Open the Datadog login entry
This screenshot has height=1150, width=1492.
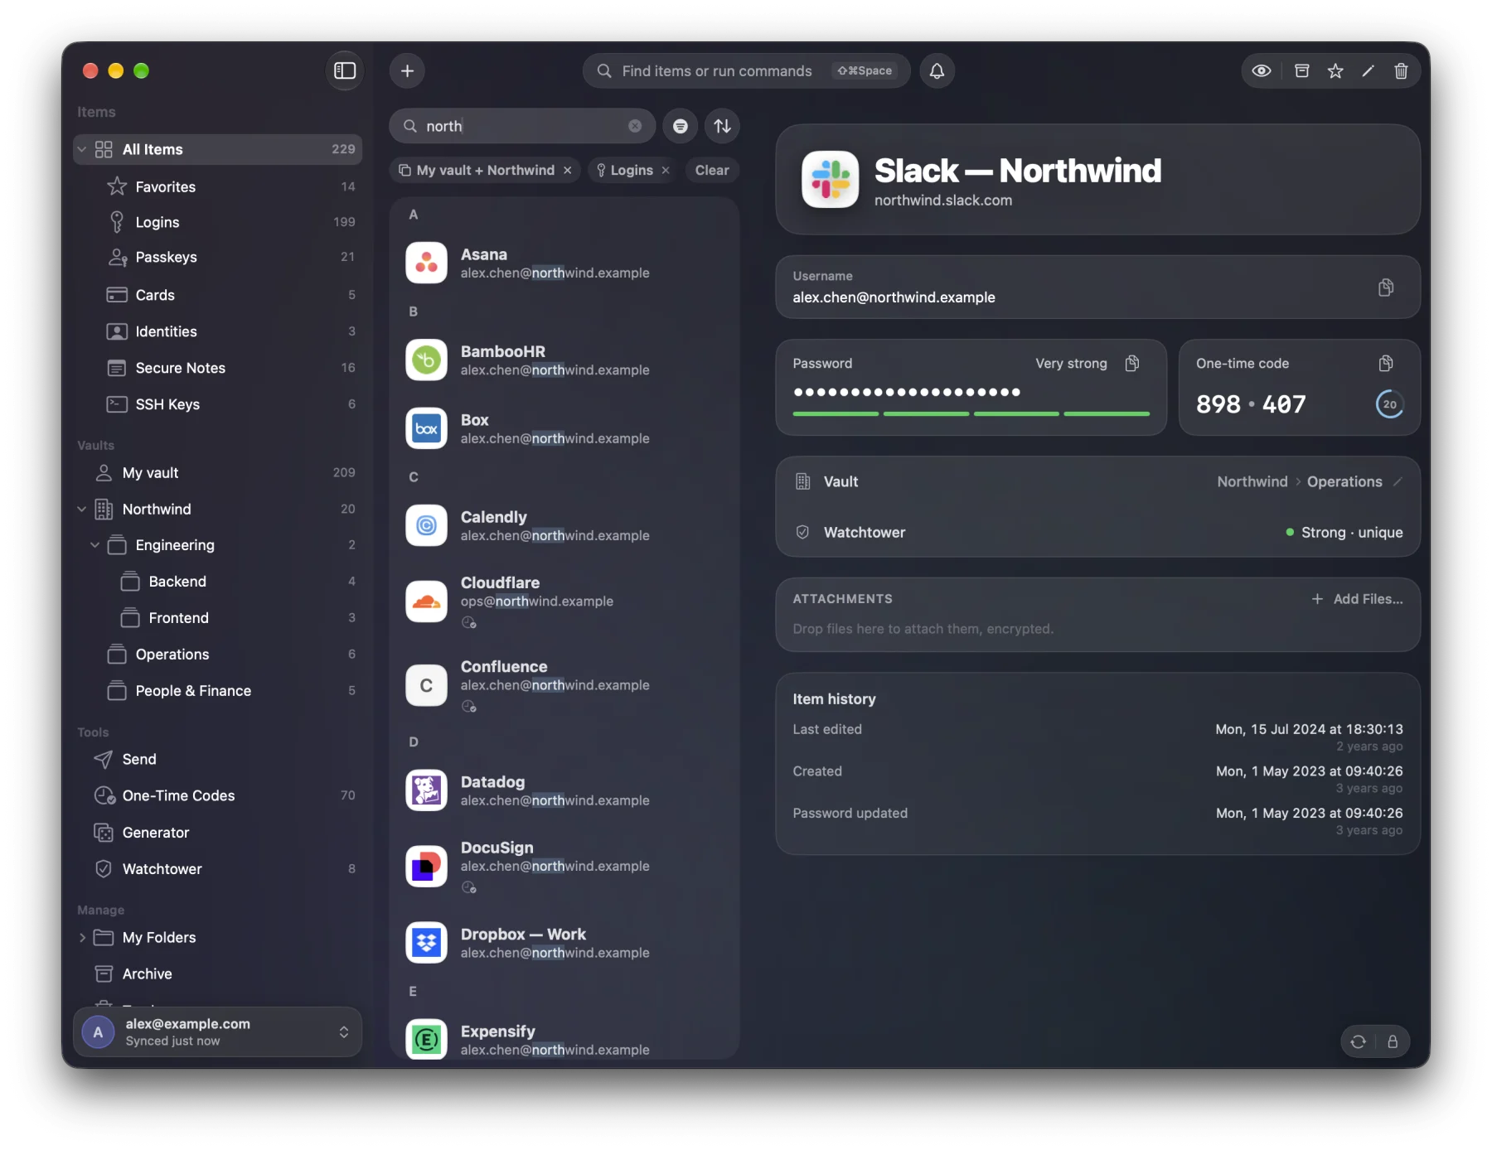(x=564, y=790)
